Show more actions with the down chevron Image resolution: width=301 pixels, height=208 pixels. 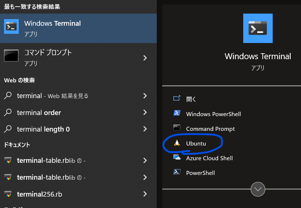pos(258,189)
